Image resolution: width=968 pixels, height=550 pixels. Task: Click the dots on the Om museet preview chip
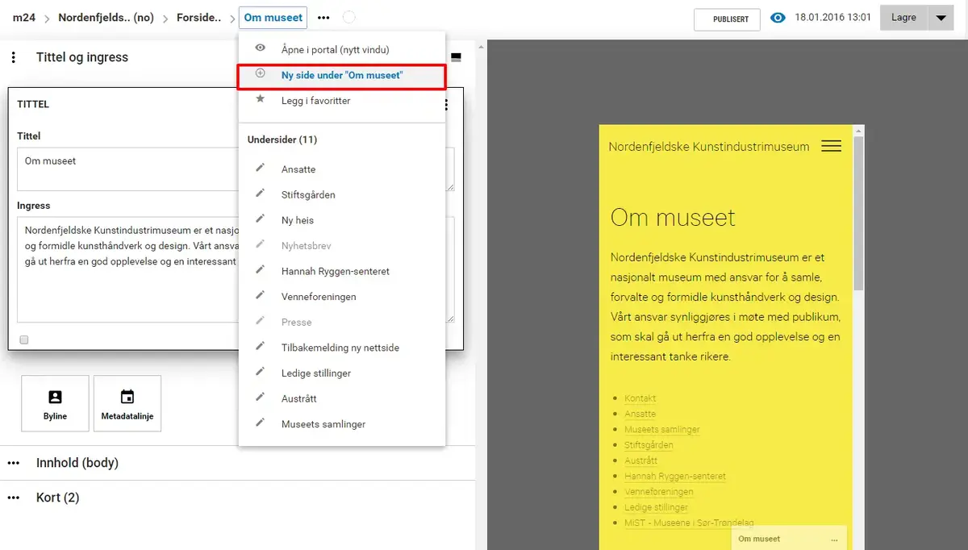point(834,540)
